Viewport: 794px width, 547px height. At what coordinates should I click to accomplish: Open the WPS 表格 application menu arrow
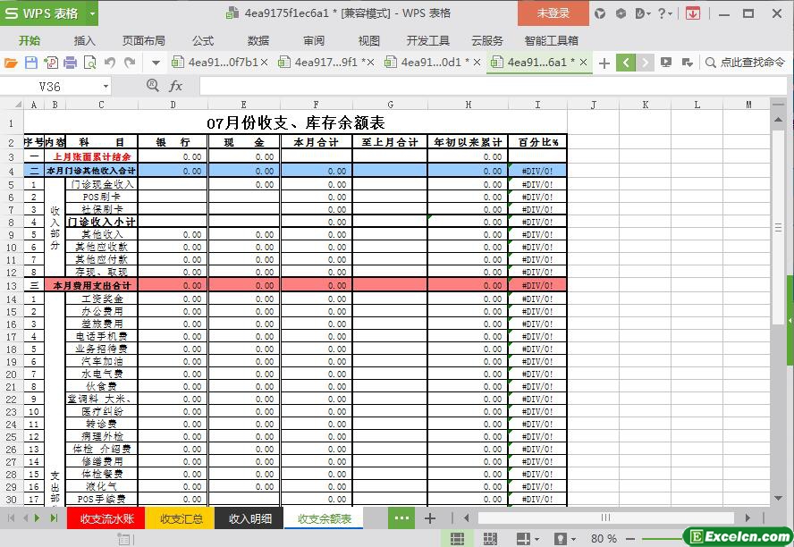click(92, 13)
